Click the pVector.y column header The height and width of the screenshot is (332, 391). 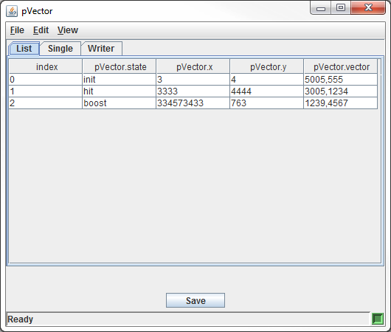[x=267, y=67]
